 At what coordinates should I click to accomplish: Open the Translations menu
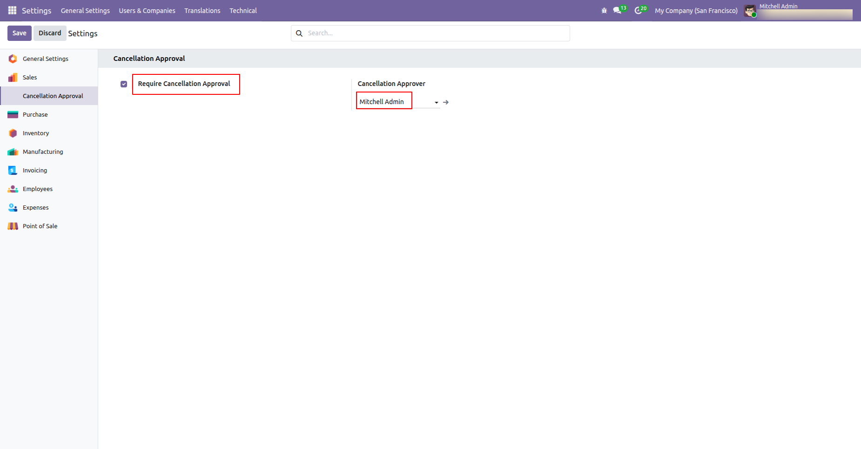click(x=202, y=11)
